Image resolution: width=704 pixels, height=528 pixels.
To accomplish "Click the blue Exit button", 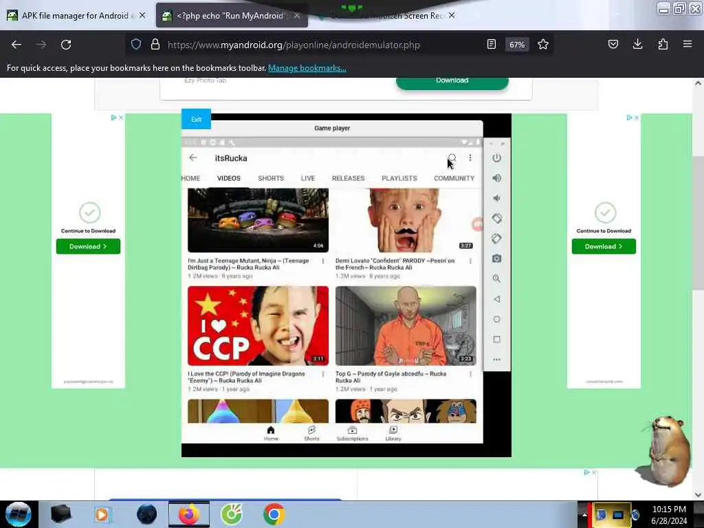I will pyautogui.click(x=196, y=120).
